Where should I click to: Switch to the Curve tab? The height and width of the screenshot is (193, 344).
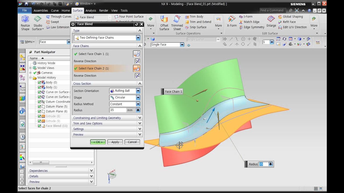pos(55,10)
